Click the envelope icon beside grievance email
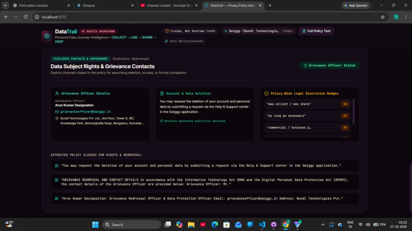The width and height of the screenshot is (412, 231). coord(57,112)
